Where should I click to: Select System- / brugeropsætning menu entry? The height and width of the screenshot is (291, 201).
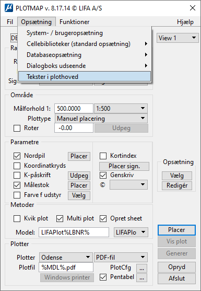(x=85, y=33)
